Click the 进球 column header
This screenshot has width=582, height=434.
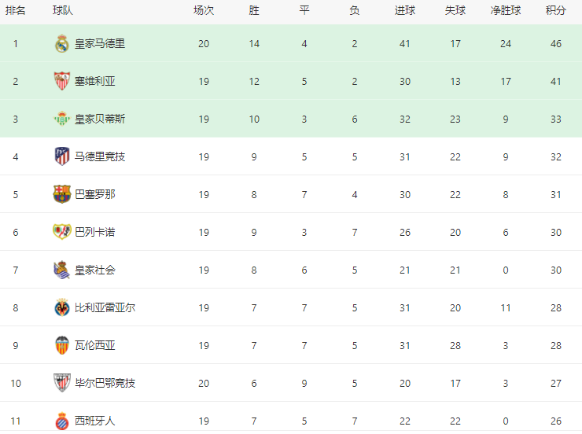pyautogui.click(x=405, y=10)
